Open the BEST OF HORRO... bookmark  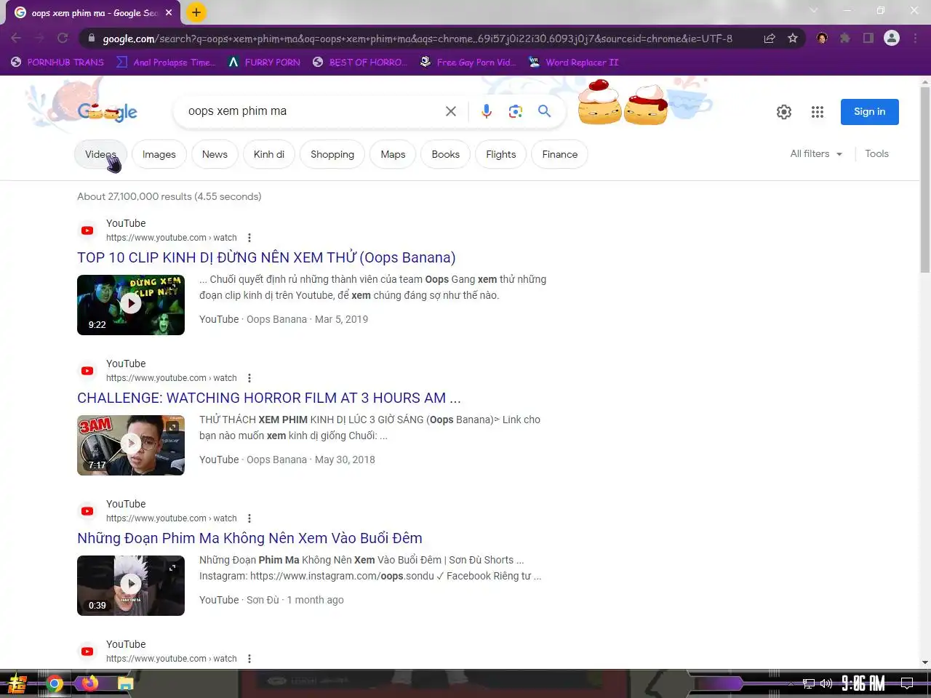360,63
